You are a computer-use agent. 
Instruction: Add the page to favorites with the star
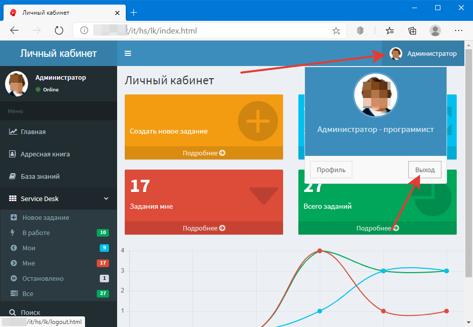tap(336, 31)
